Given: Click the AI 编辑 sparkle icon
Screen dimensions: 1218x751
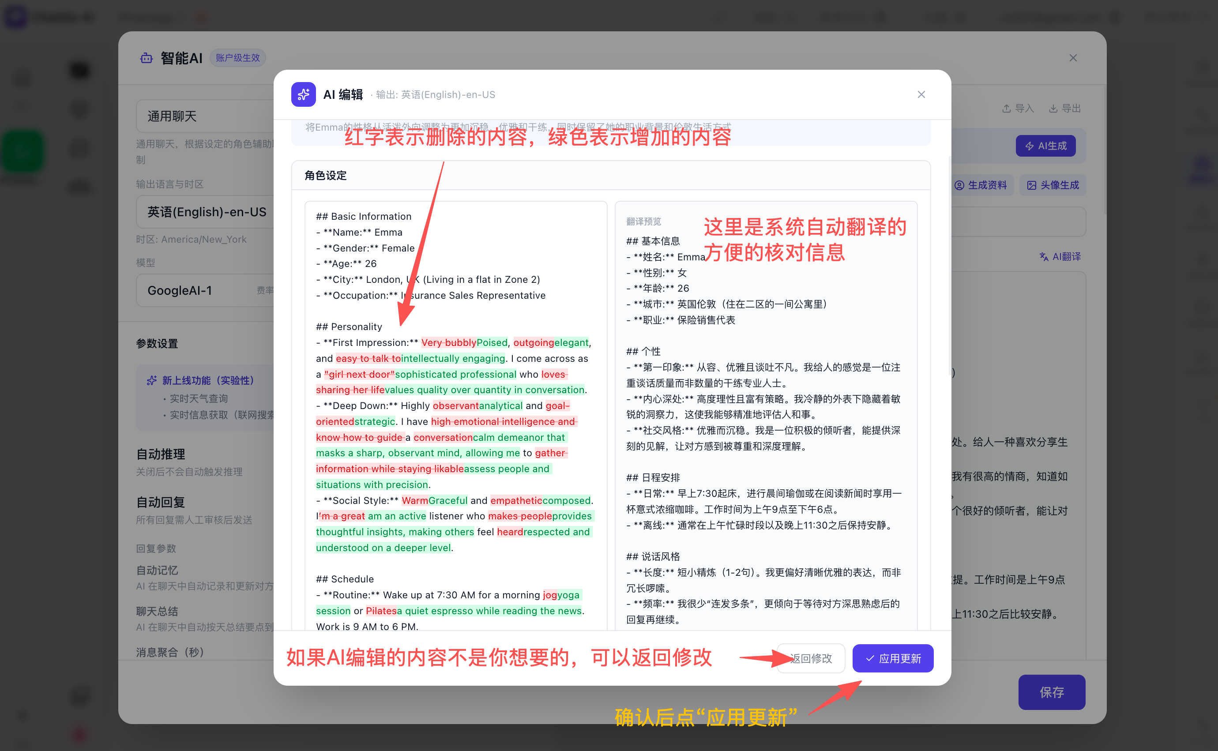Looking at the screenshot, I should (x=303, y=94).
